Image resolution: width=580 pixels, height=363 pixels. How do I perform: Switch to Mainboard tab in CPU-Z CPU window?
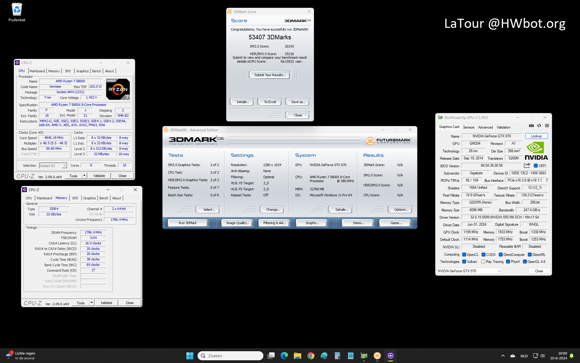coord(37,71)
